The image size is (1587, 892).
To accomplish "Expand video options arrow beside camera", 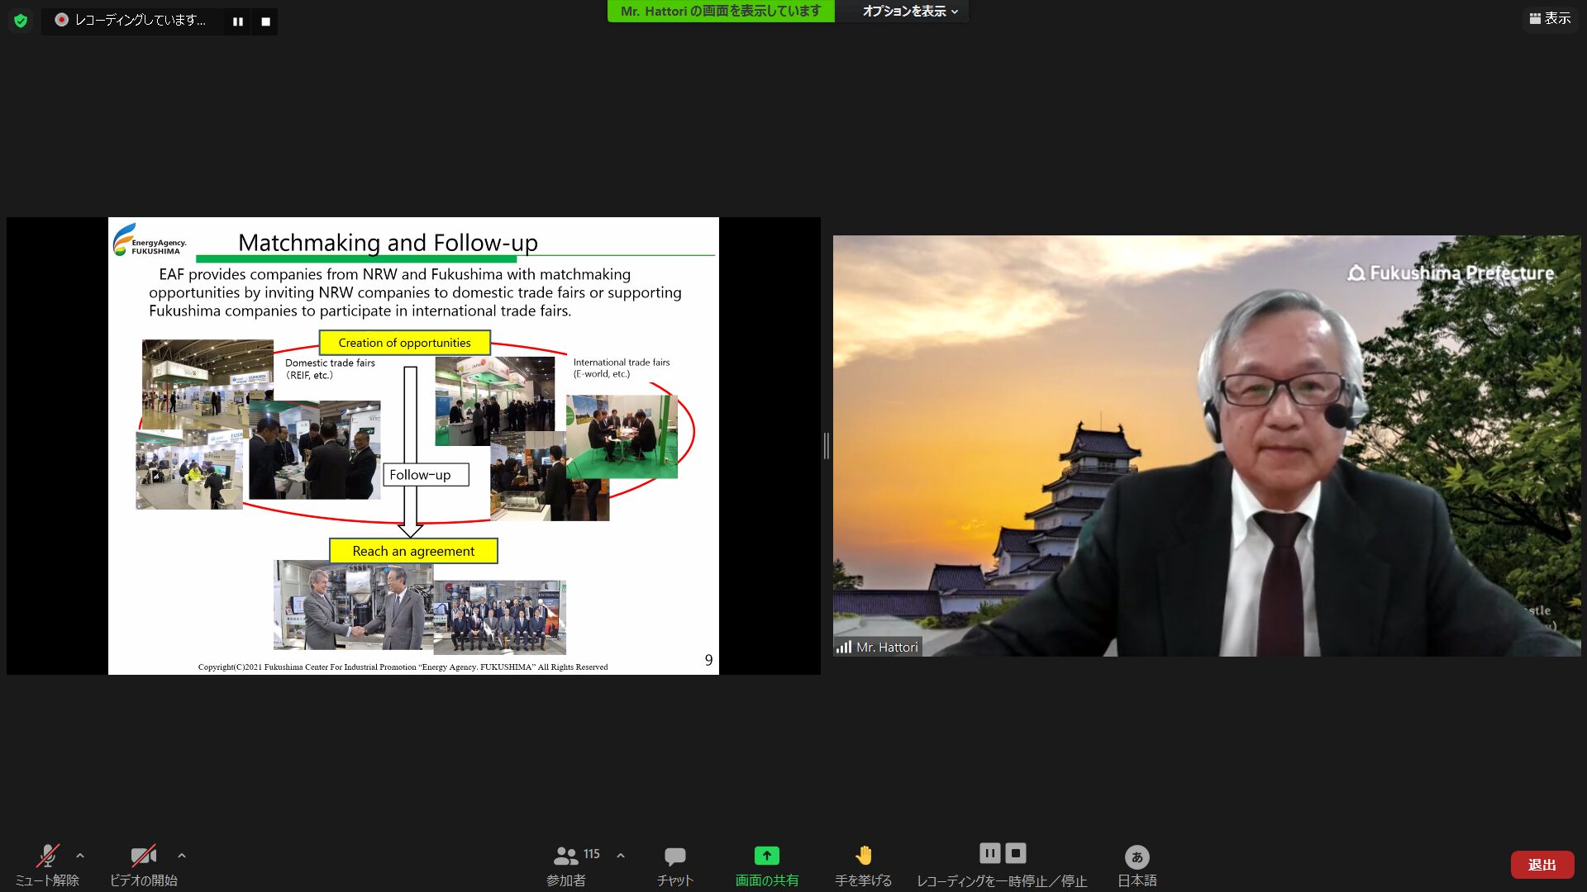I will pos(182,856).
